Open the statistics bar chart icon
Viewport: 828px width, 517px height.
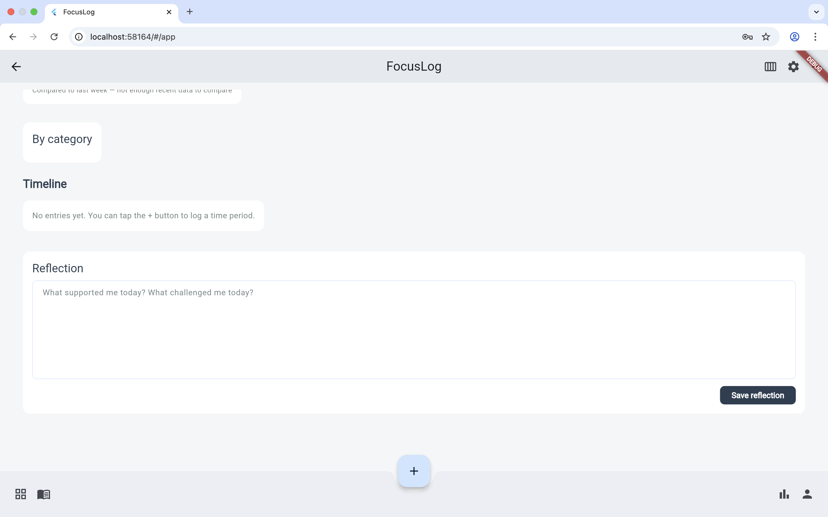784,494
